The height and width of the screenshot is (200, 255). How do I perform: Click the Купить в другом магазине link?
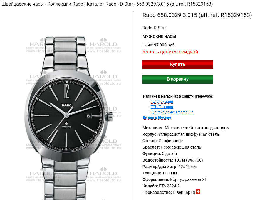(172, 112)
